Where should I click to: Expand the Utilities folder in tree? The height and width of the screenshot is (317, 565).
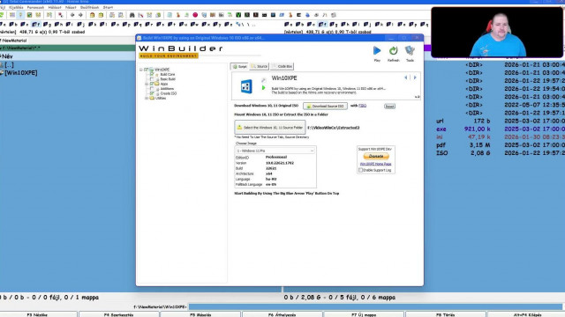point(147,98)
